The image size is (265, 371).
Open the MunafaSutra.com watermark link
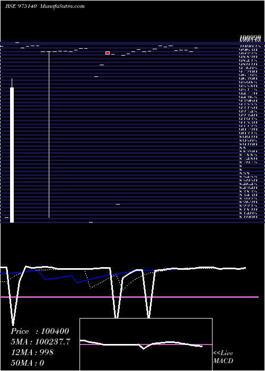pyautogui.click(x=62, y=6)
